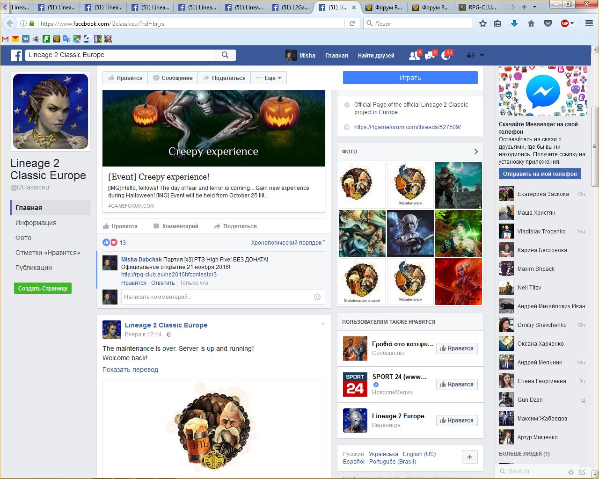
Task: Open a new browser tab
Action: [x=524, y=7]
